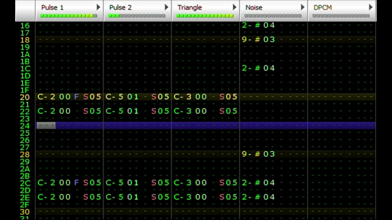Click Pulse 1 volume meter bar
This screenshot has height=220, width=392.
coord(69,16)
